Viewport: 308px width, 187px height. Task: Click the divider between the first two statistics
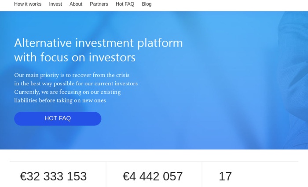106,174
